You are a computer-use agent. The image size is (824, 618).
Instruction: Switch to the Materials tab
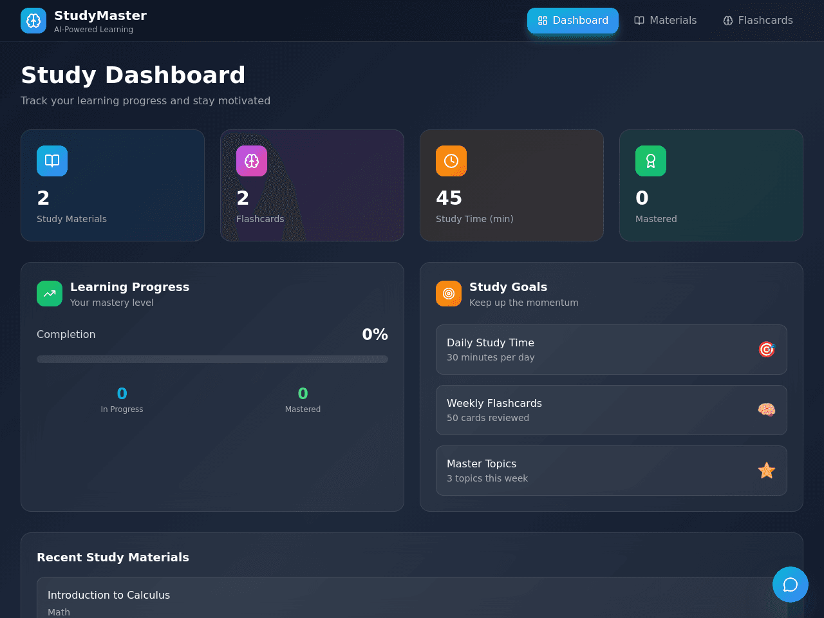(x=666, y=21)
